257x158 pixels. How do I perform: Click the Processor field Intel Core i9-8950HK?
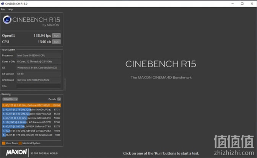pyautogui.click(x=39, y=55)
